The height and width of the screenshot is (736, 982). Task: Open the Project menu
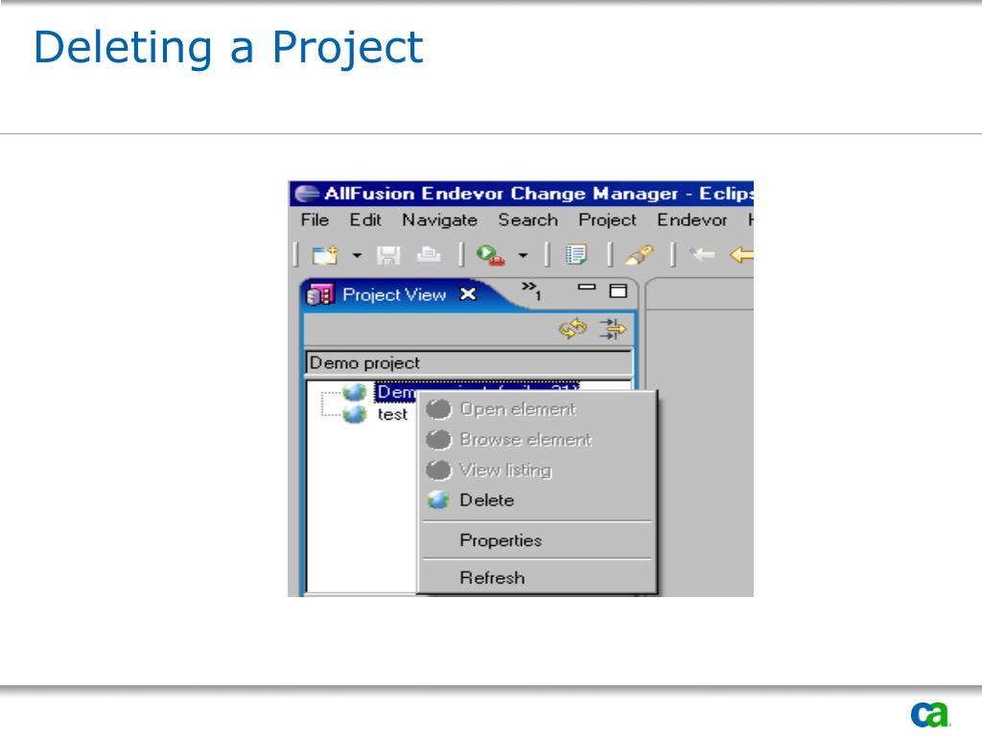(x=607, y=220)
